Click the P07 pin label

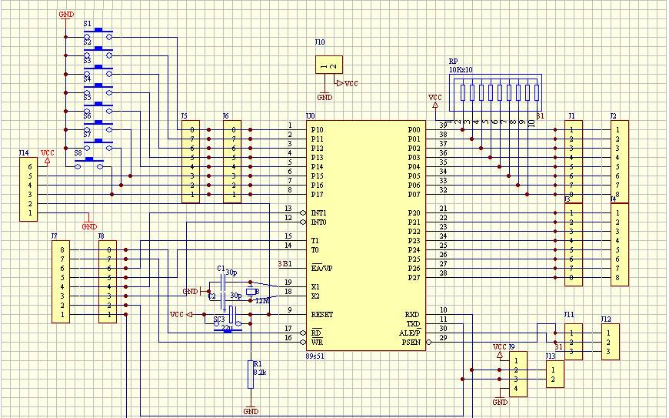pos(414,194)
